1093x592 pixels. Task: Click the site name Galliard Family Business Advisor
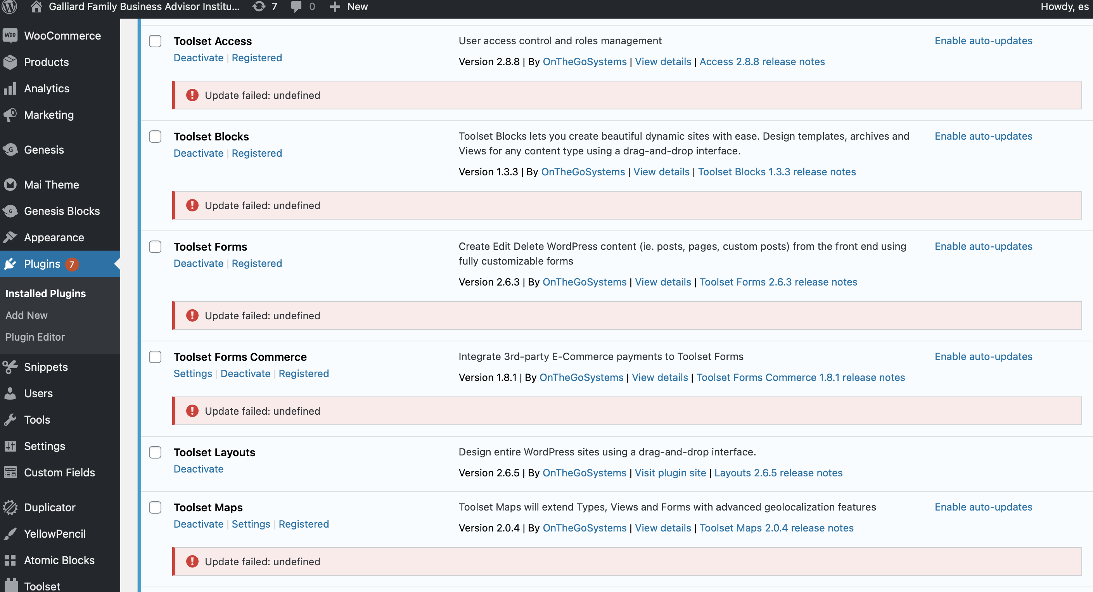pyautogui.click(x=144, y=6)
